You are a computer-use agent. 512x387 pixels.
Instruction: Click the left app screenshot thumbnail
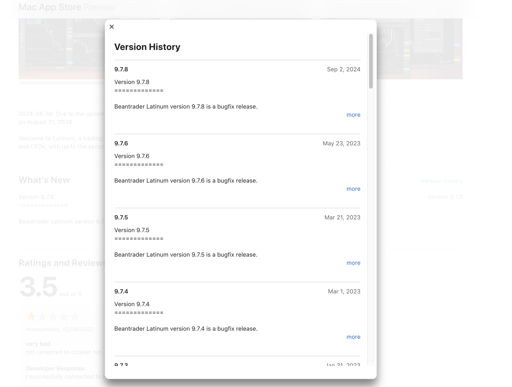(x=61, y=49)
